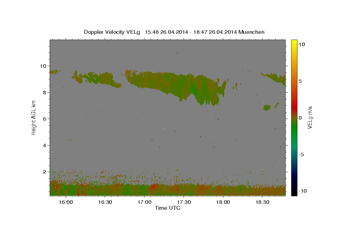
Task: Click the 'VELg m/s' colorbar label
Action: 310,117
